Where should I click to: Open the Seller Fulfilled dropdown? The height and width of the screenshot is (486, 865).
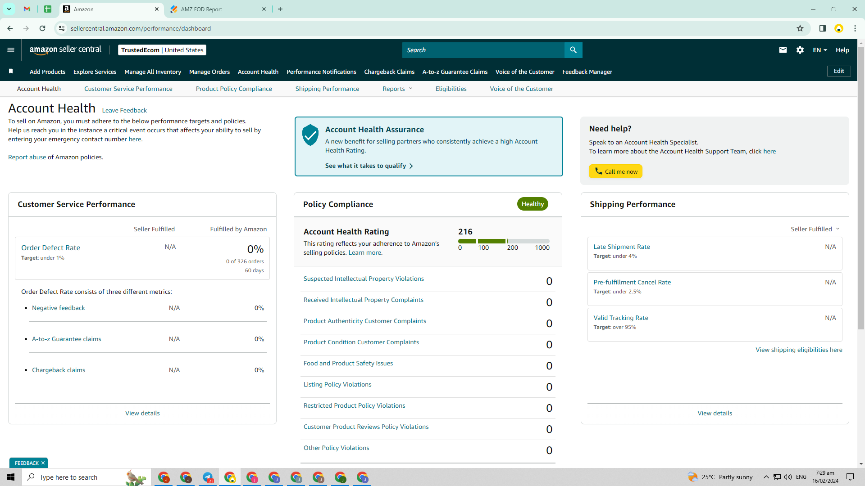(815, 229)
